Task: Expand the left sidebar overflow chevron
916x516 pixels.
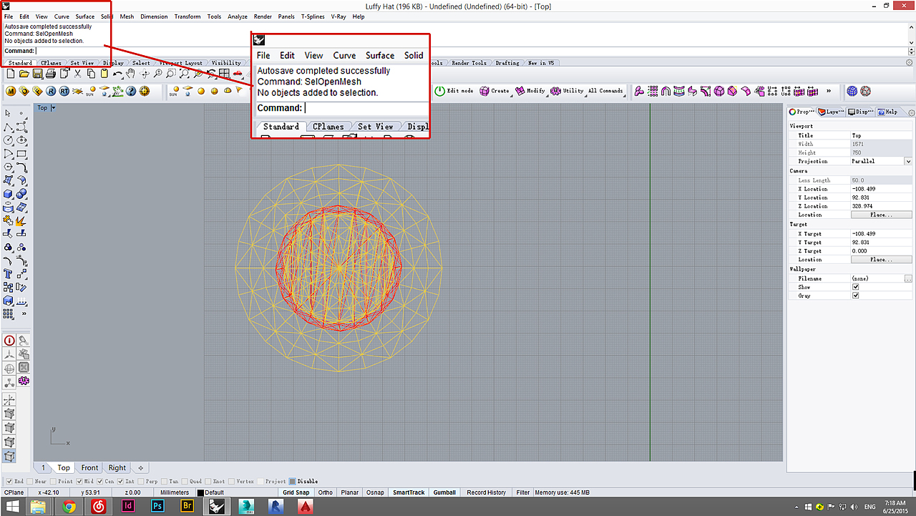Action: (24, 313)
